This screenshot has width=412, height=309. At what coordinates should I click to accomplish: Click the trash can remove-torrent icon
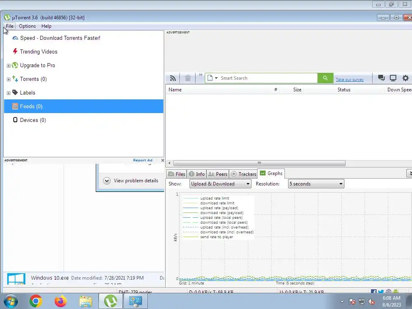[x=187, y=78]
